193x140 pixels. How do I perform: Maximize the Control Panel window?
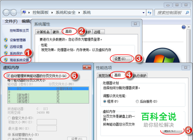point(177,5)
